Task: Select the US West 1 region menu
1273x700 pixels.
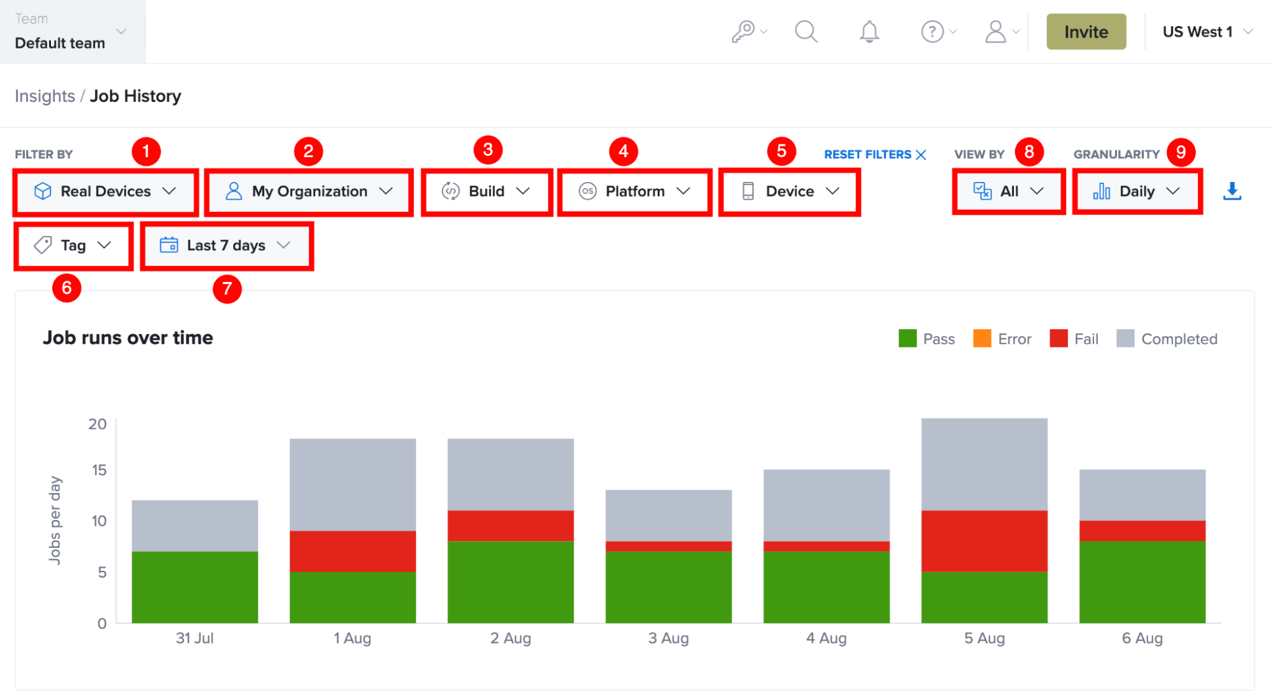Action: (1207, 32)
